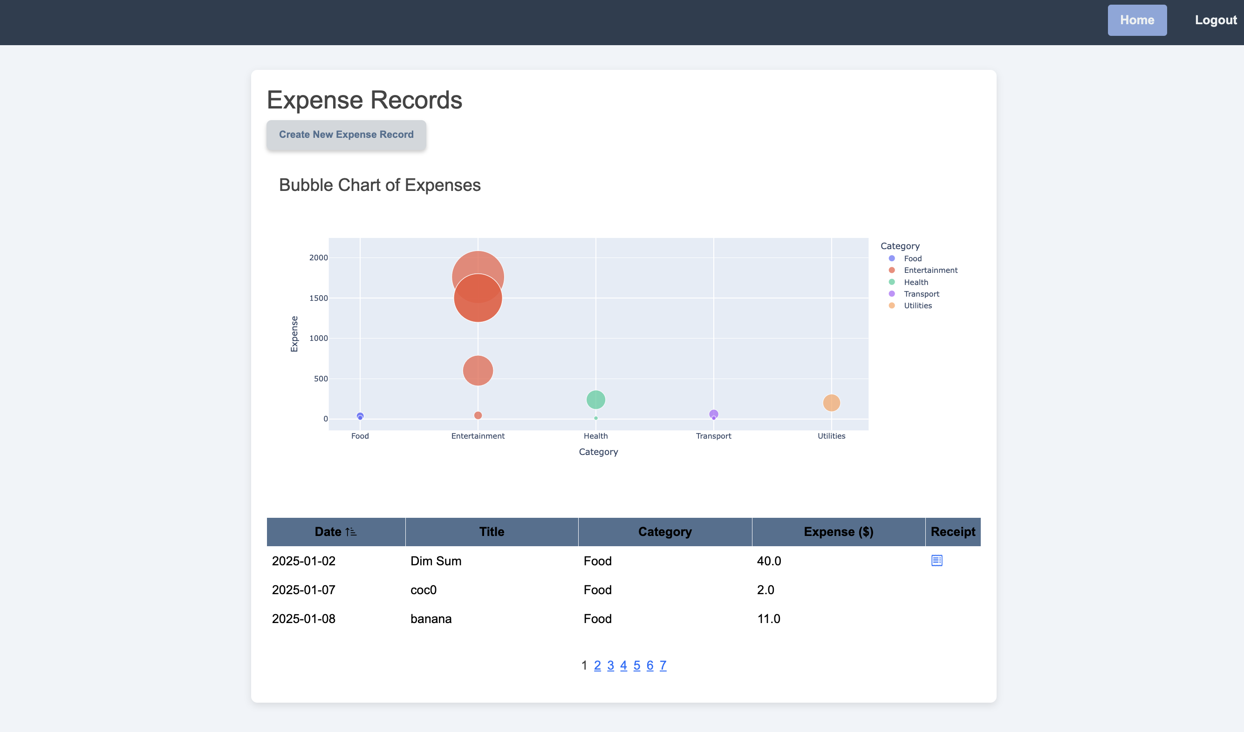Click the Title column header
The image size is (1244, 732).
coord(491,532)
